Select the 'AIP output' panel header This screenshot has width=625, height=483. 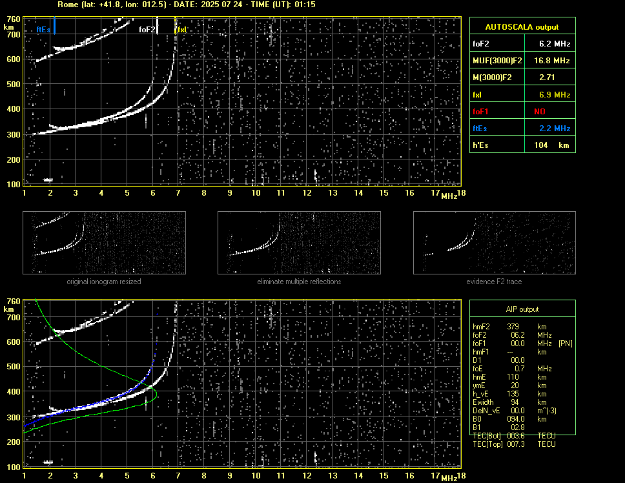[522, 309]
